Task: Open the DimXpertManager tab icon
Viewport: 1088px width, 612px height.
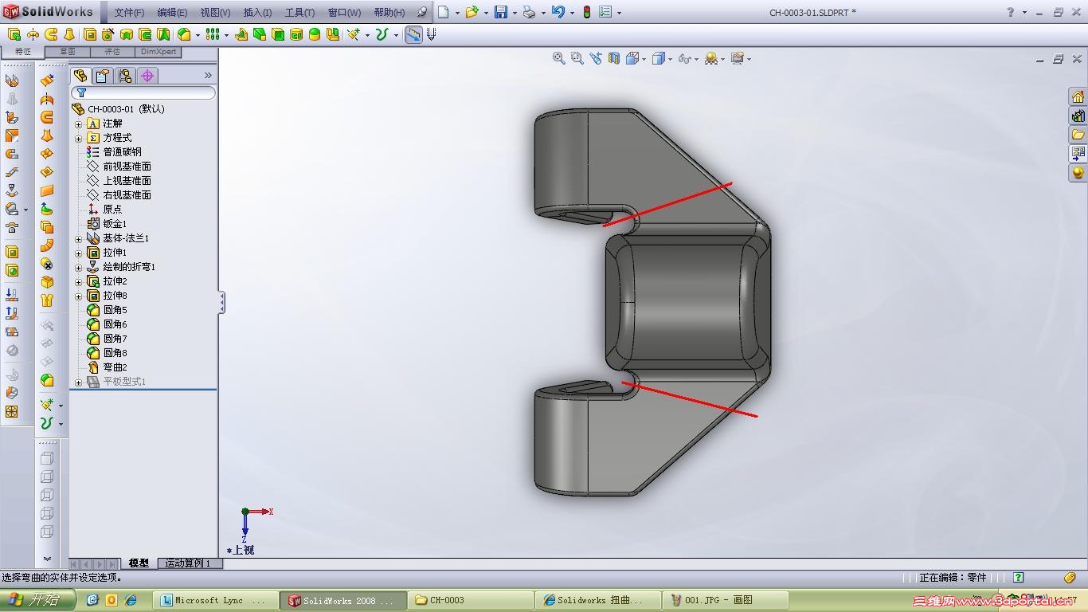Action: (147, 76)
